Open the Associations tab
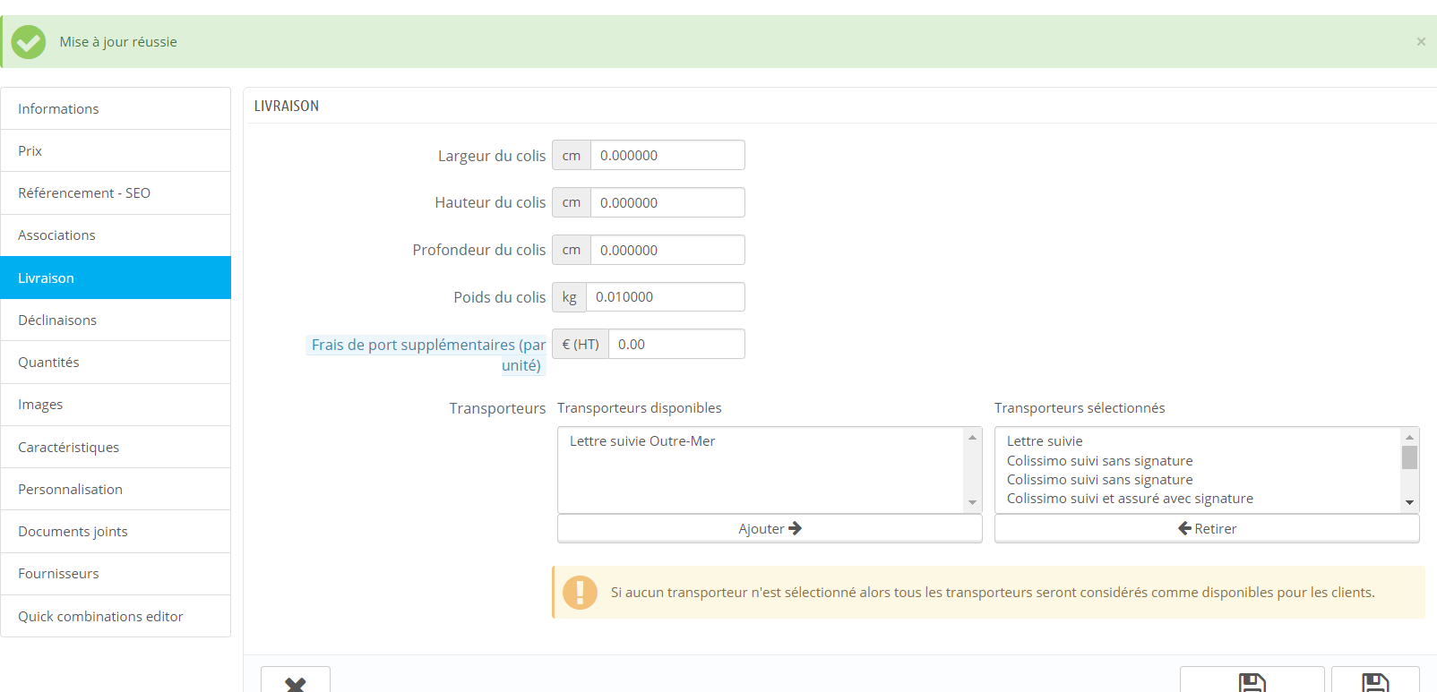This screenshot has height=692, width=1437. tap(116, 235)
